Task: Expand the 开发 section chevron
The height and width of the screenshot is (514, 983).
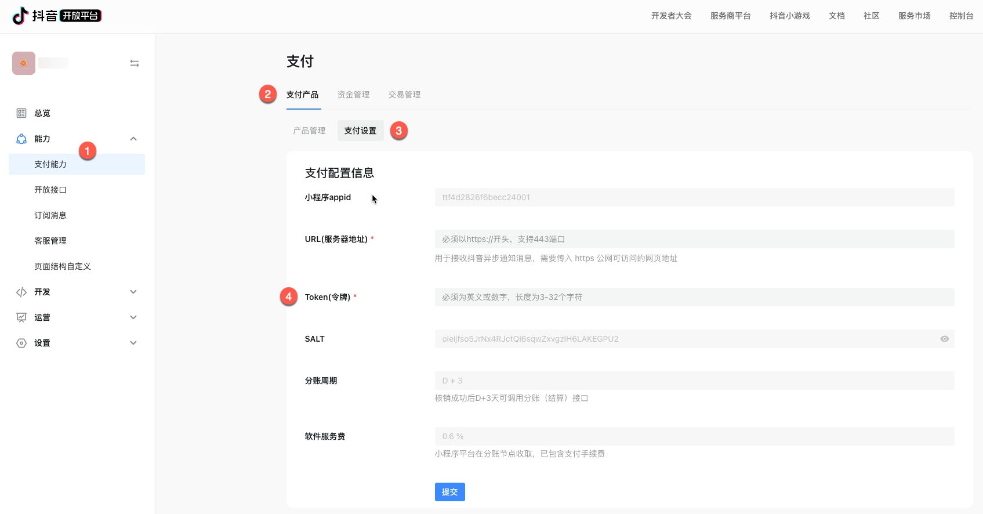Action: (133, 292)
